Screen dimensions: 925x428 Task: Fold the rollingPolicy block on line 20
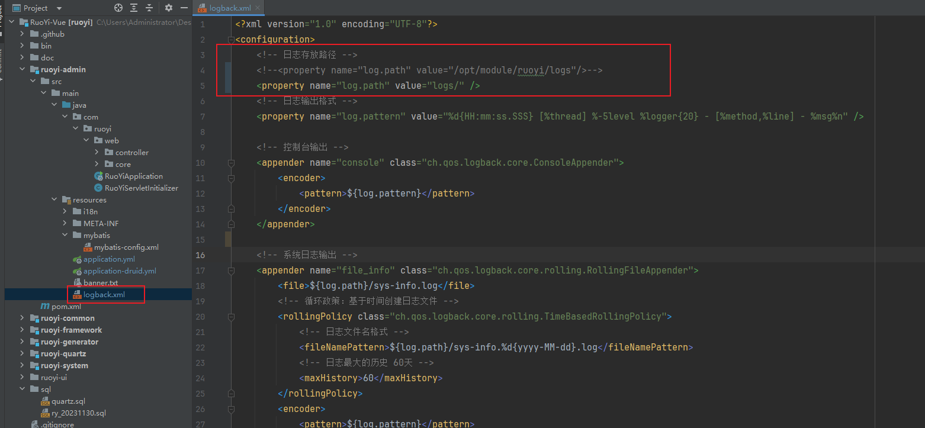[231, 317]
